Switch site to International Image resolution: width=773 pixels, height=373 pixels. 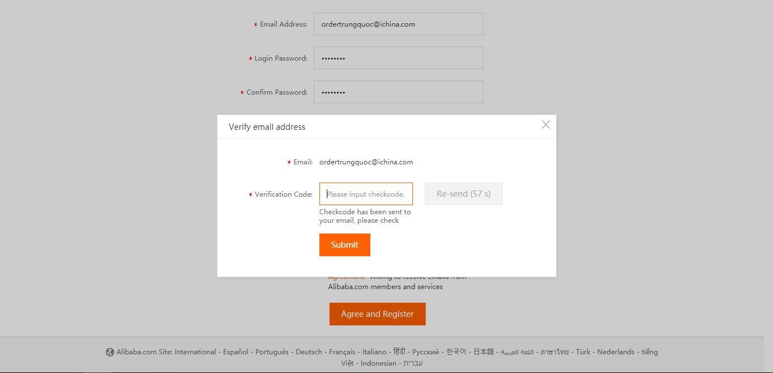point(195,352)
